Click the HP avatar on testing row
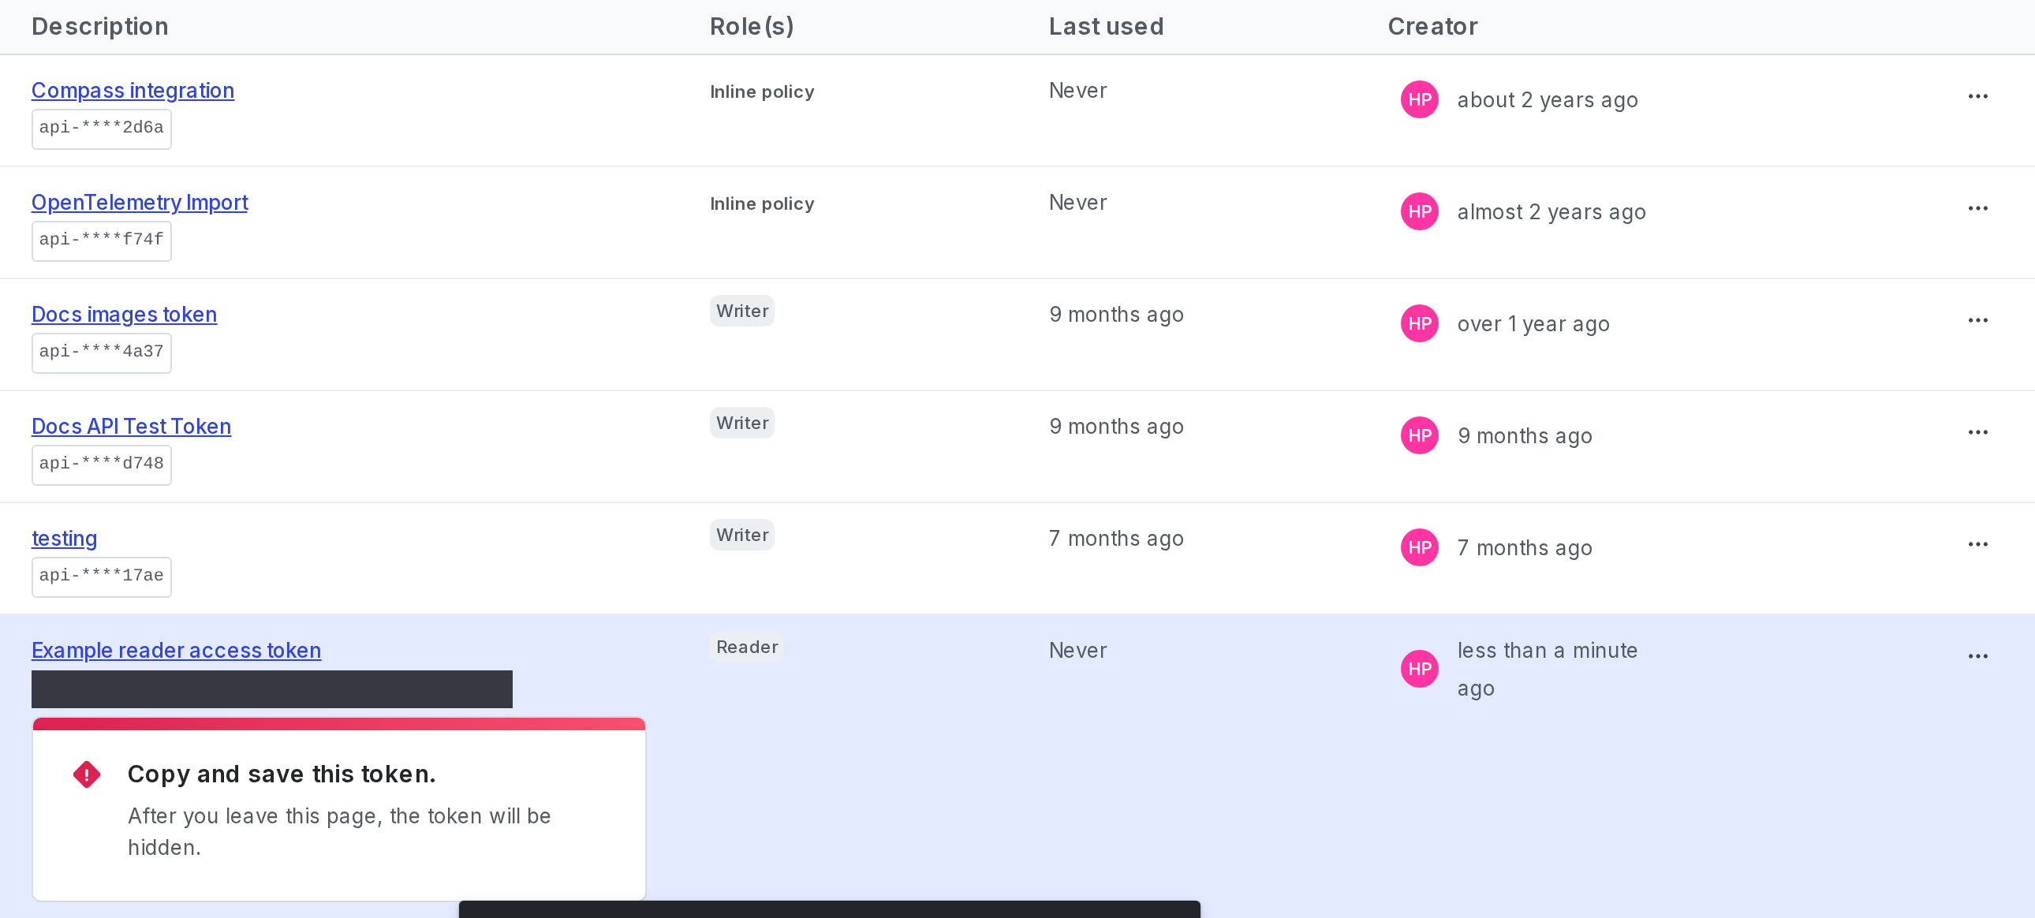2035x918 pixels. pyautogui.click(x=1420, y=547)
